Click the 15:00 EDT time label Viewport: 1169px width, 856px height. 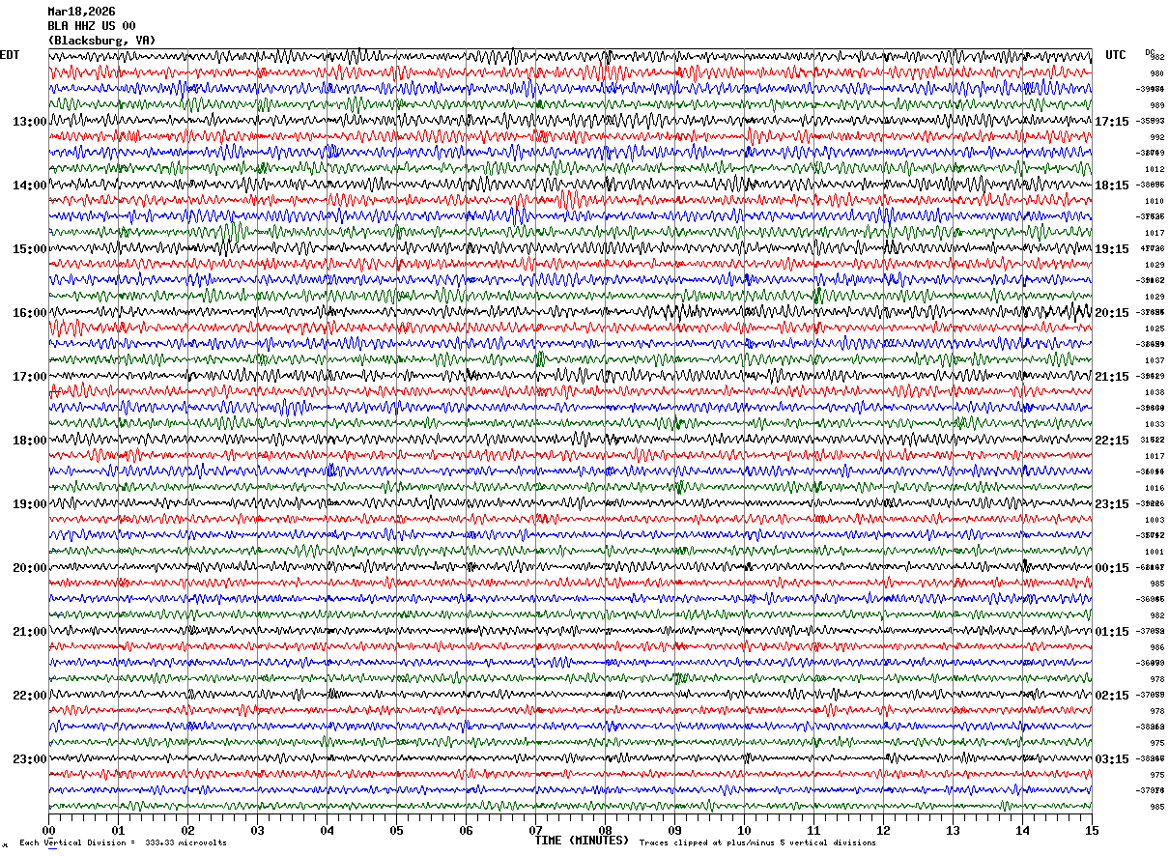click(x=29, y=249)
